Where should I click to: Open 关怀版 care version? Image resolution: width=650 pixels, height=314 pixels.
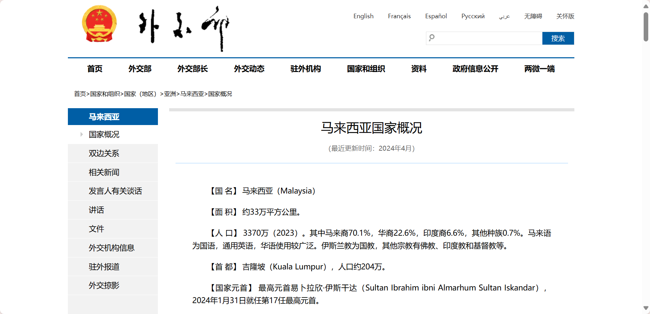tap(565, 16)
